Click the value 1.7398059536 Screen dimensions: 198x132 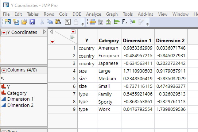[x=171, y=109]
